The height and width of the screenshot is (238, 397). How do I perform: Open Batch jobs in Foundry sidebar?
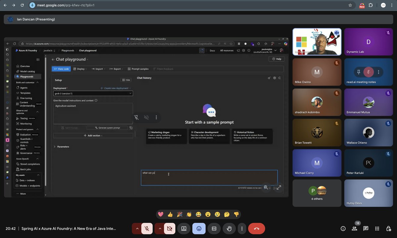(x=25, y=169)
